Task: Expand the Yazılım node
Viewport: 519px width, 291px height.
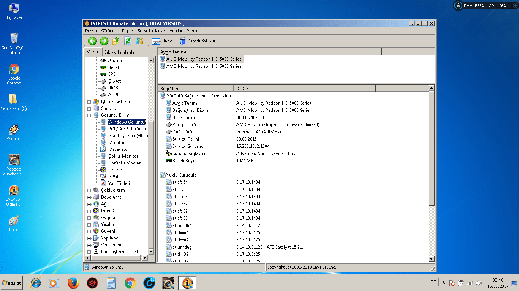Action: click(89, 224)
